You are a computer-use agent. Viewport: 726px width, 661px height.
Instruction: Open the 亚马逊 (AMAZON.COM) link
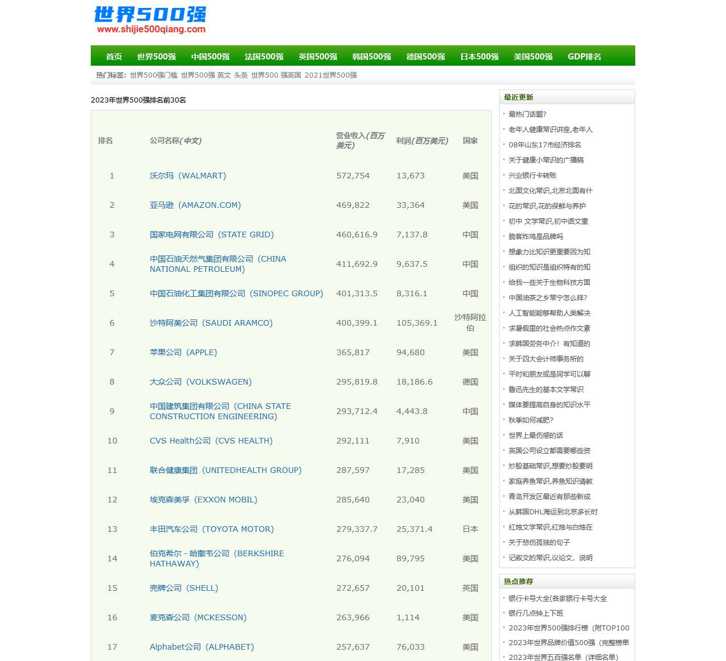point(195,205)
